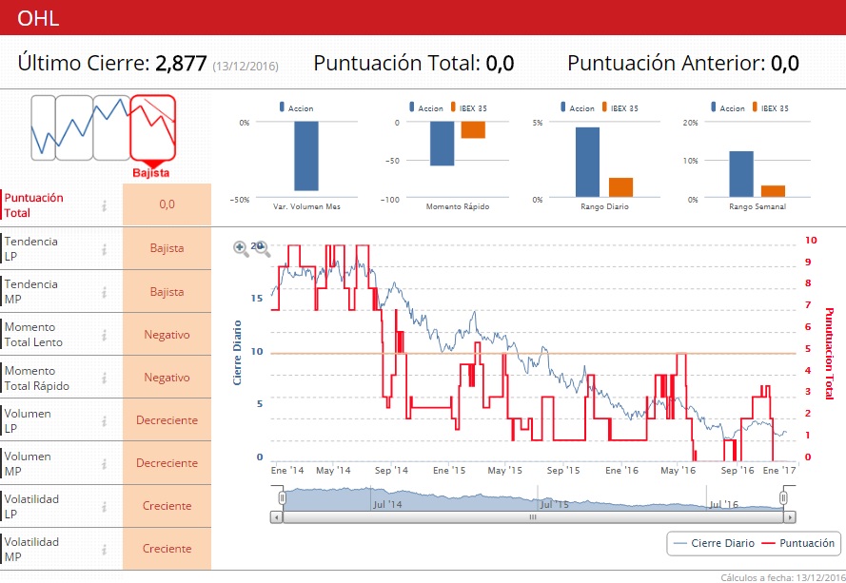
Task: Click the Puntuación Total value 0,0 cell
Action: click(167, 204)
